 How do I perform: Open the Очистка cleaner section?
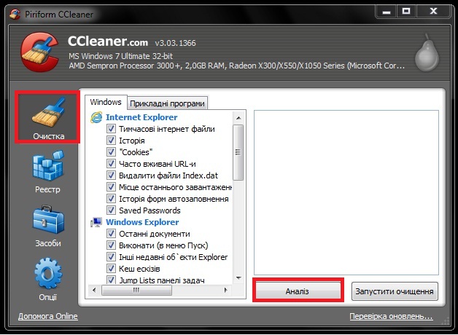tap(47, 117)
